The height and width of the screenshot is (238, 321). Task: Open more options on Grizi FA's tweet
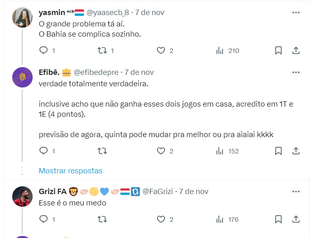(x=296, y=191)
